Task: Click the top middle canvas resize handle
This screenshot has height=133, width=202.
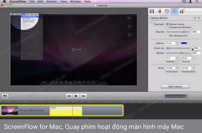Action: [x=73, y=13]
